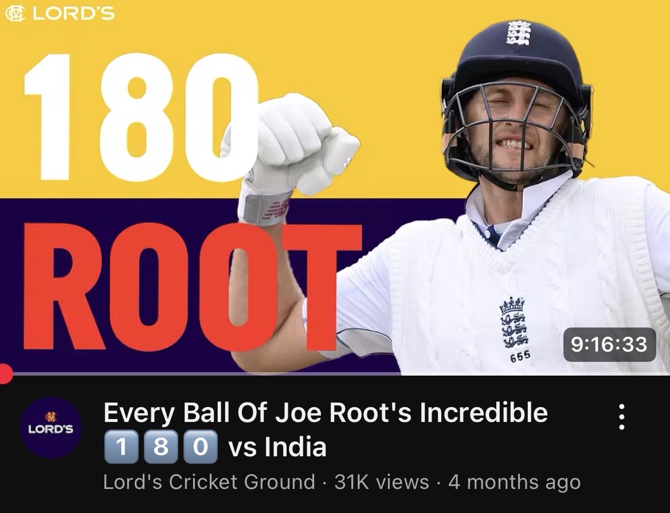670x513 pixels.
Task: Click the England crest on the helmet
Action: tap(519, 33)
